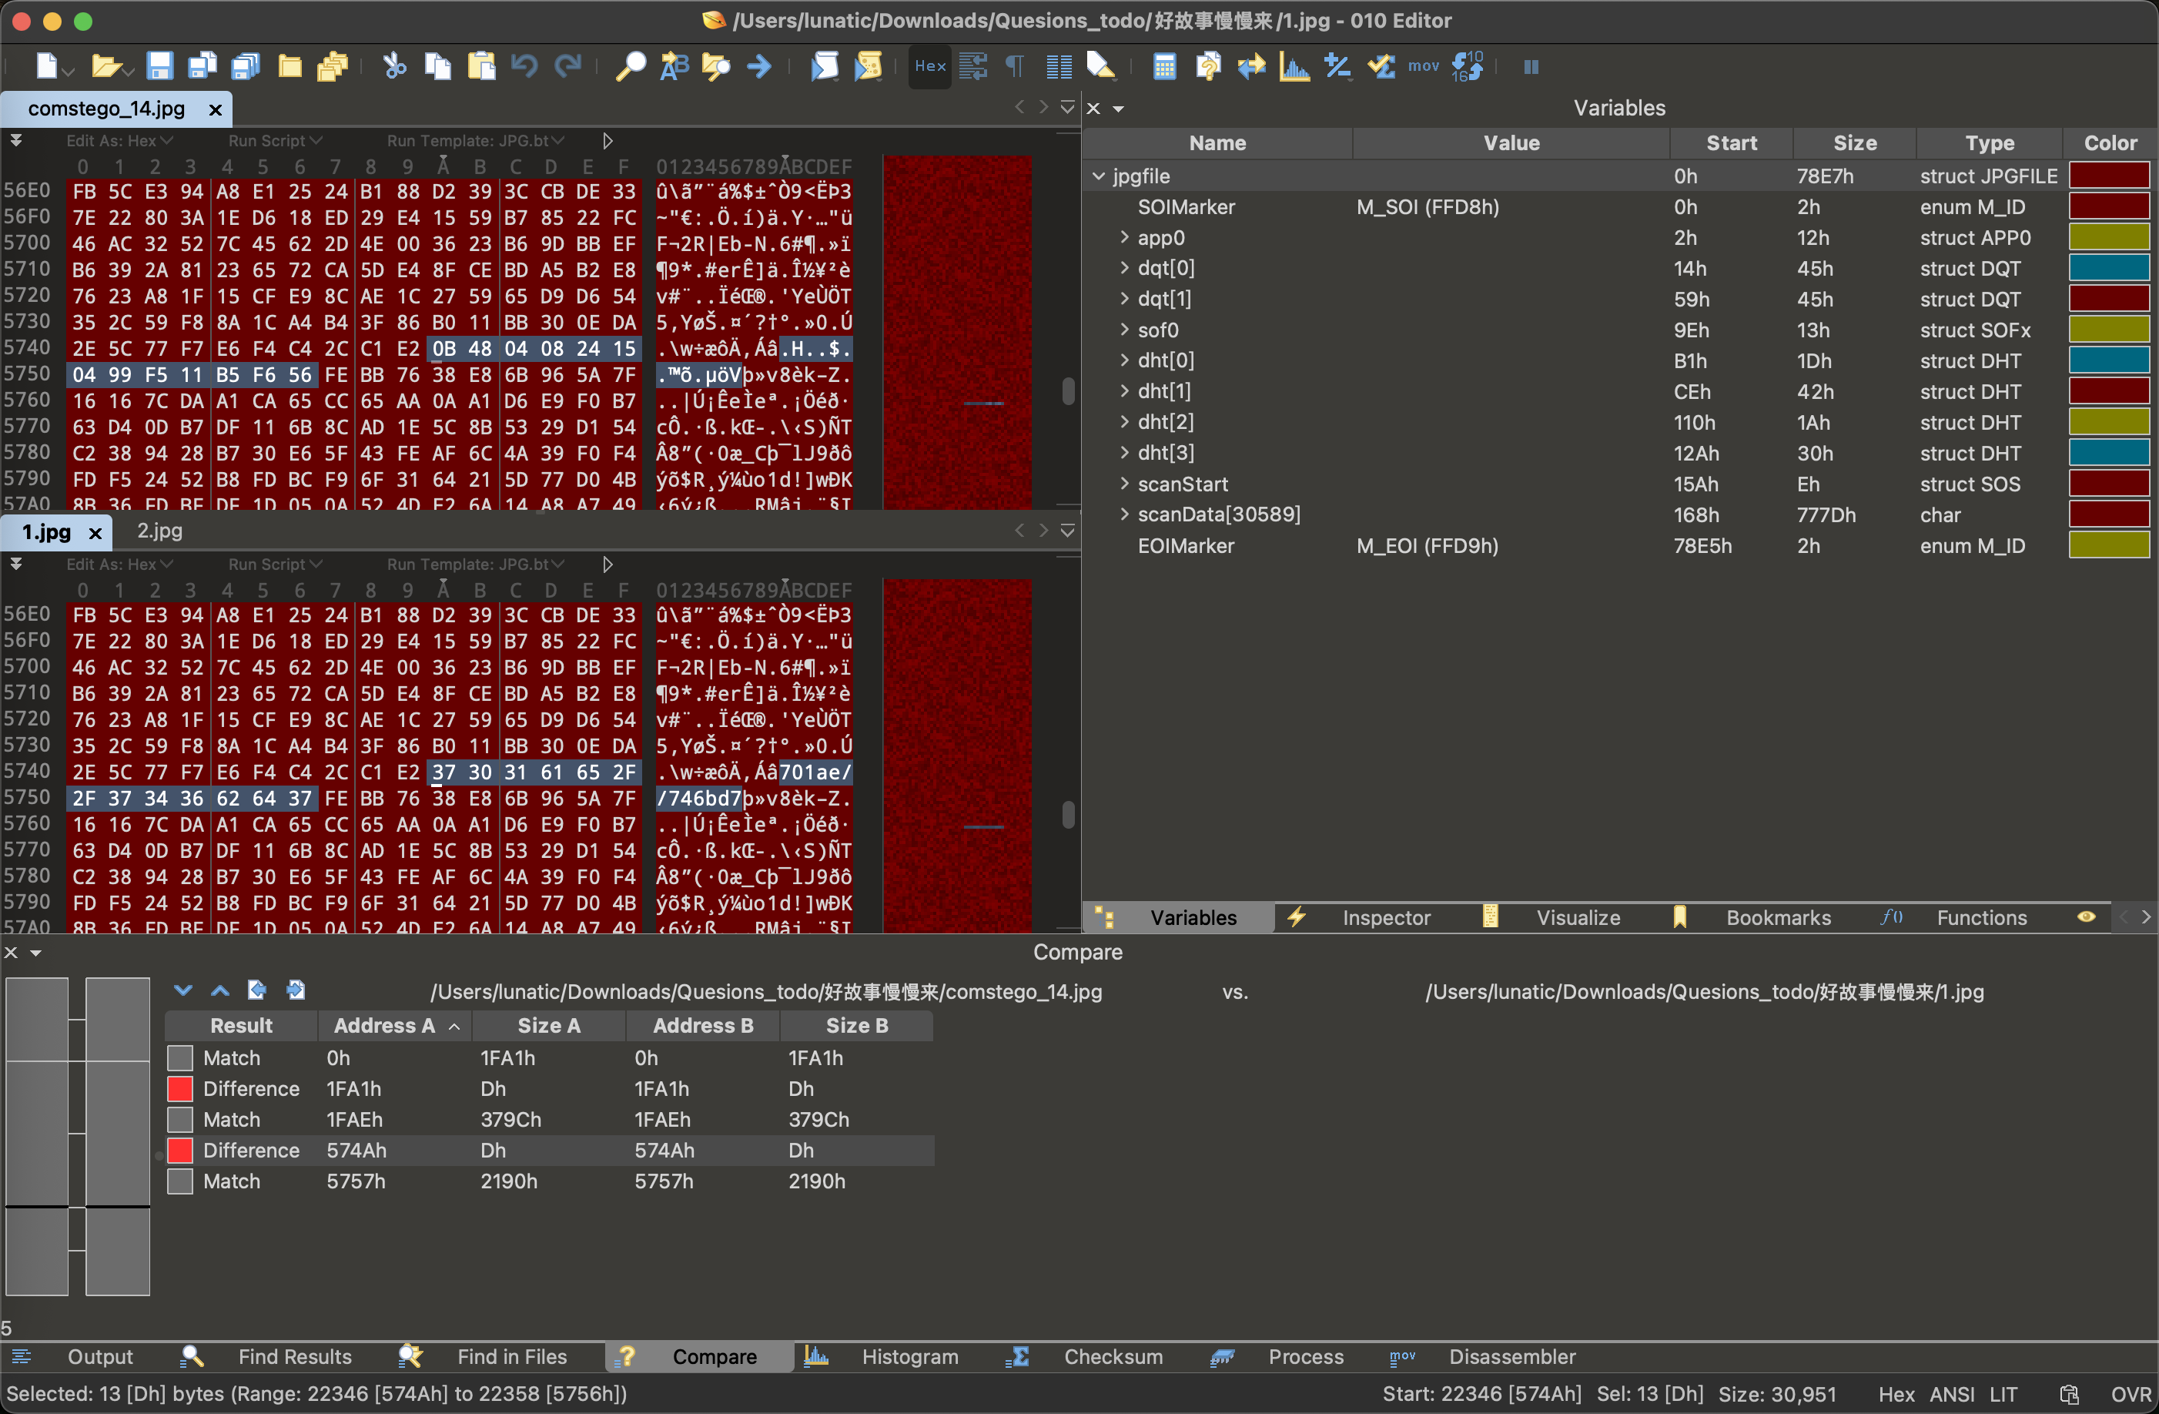Click the Goto arrow toolbar icon
The image size is (2159, 1414).
tap(759, 66)
